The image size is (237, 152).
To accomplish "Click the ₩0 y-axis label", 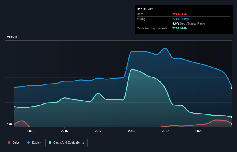I will point(9,124).
